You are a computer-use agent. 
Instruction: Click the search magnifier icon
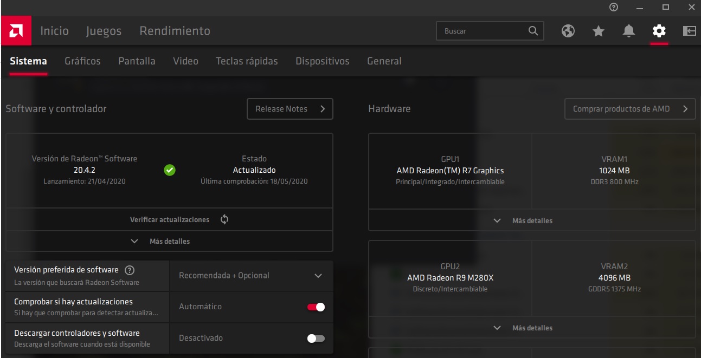click(x=533, y=31)
